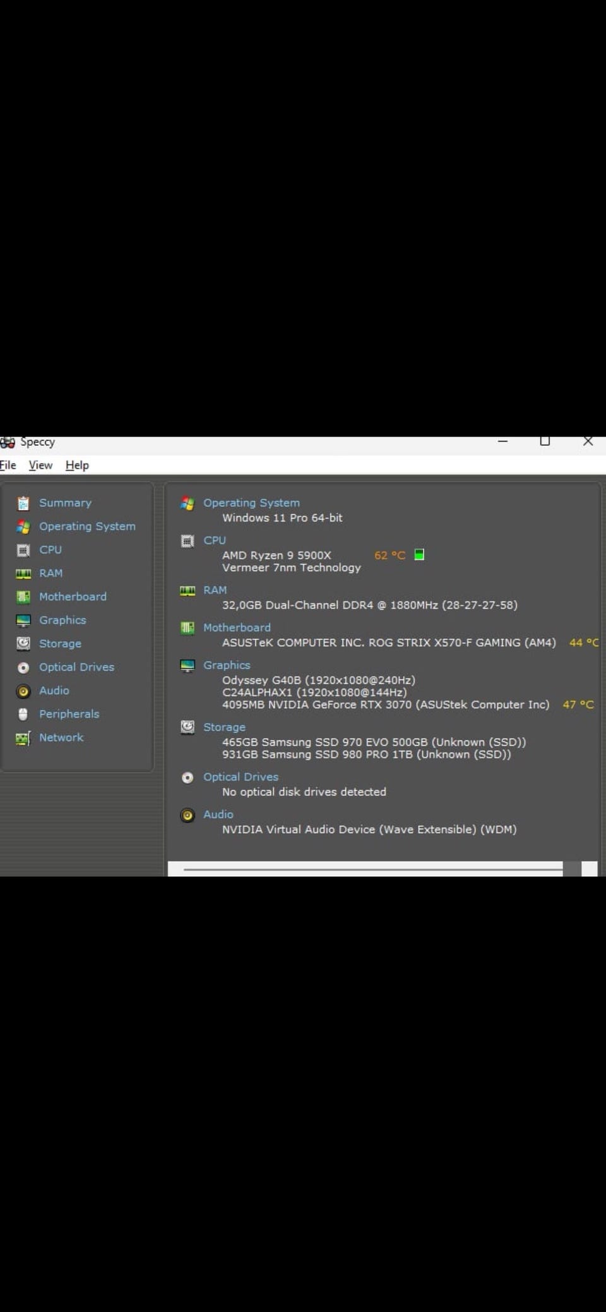Open the Help menu
Image resolution: width=606 pixels, height=1312 pixels.
[x=77, y=465]
